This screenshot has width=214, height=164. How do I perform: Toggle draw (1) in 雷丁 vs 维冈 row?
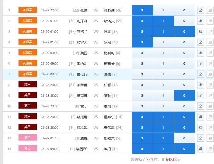163,106
